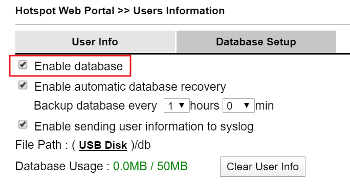Disable sending user information to syslog checkbox
The height and width of the screenshot is (185, 350).
click(23, 125)
